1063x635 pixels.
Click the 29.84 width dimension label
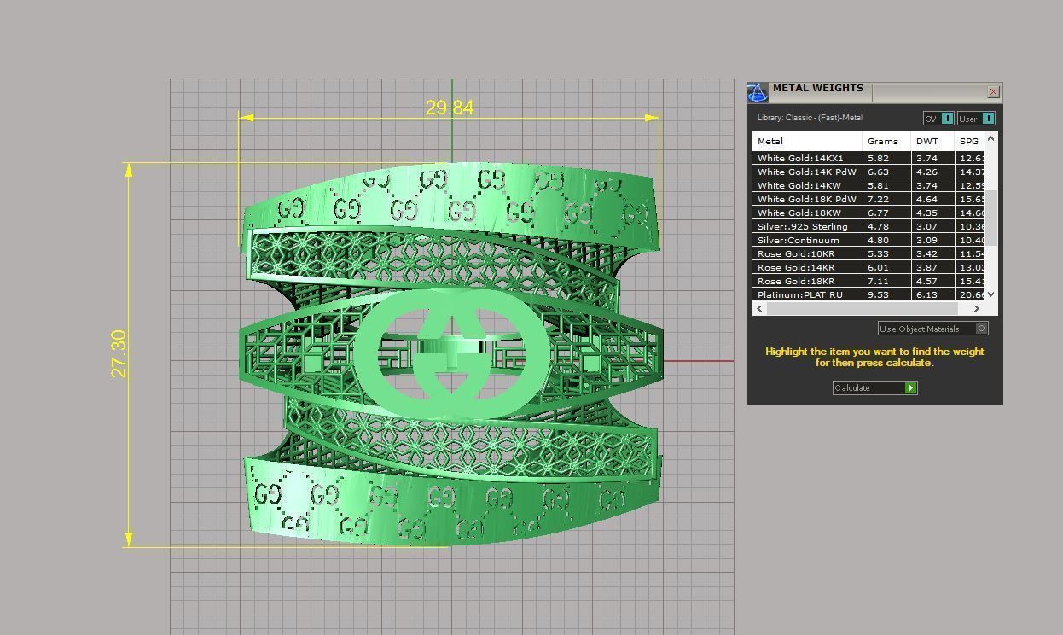coord(450,108)
